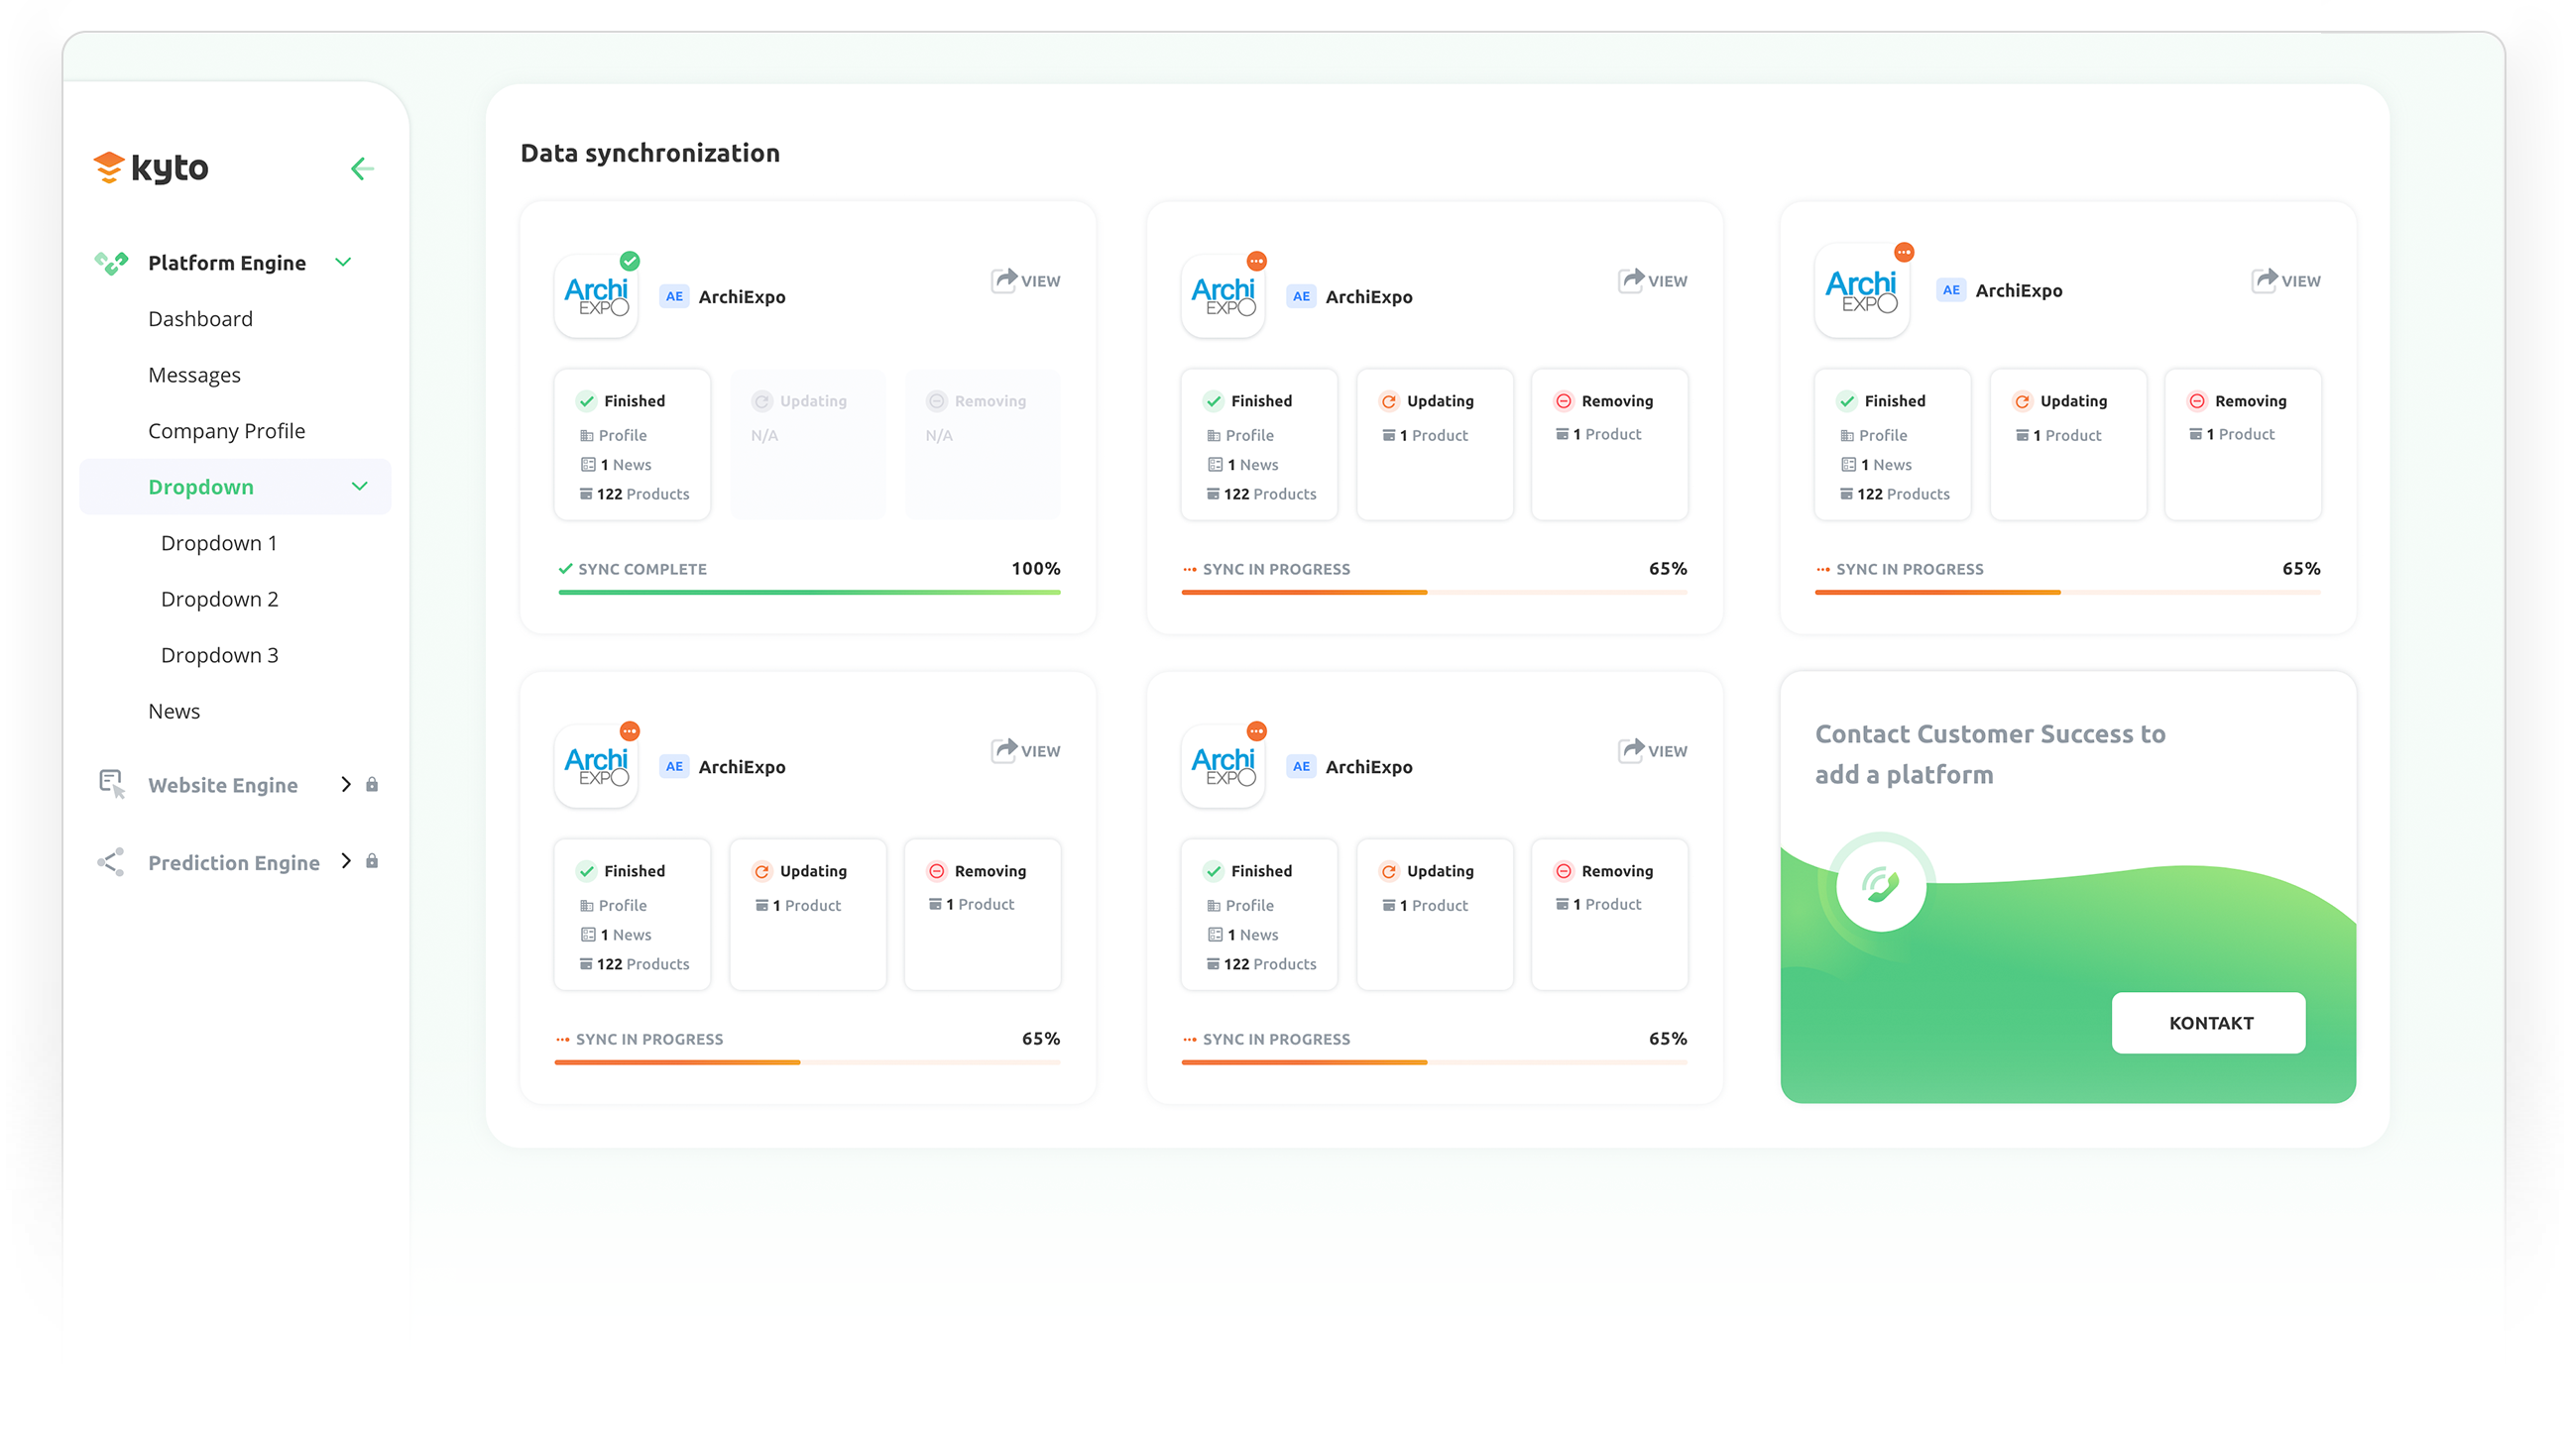Click the Finished check icon in the bottom-left card
This screenshot has width=2564, height=1442.
point(586,871)
